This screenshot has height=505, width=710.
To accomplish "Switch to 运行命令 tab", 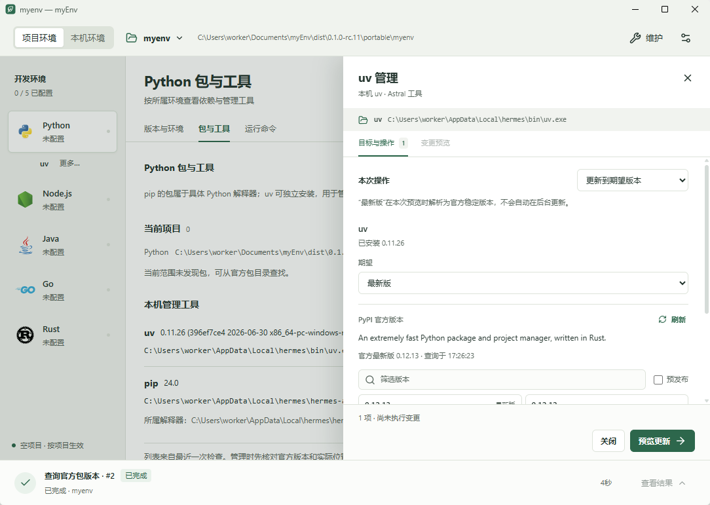I will point(261,129).
